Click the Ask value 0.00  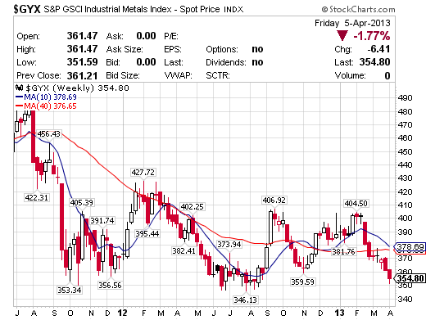click(x=146, y=36)
